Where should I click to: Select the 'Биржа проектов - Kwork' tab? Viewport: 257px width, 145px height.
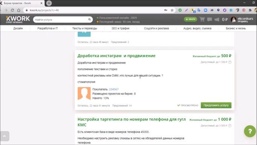(x=22, y=3)
